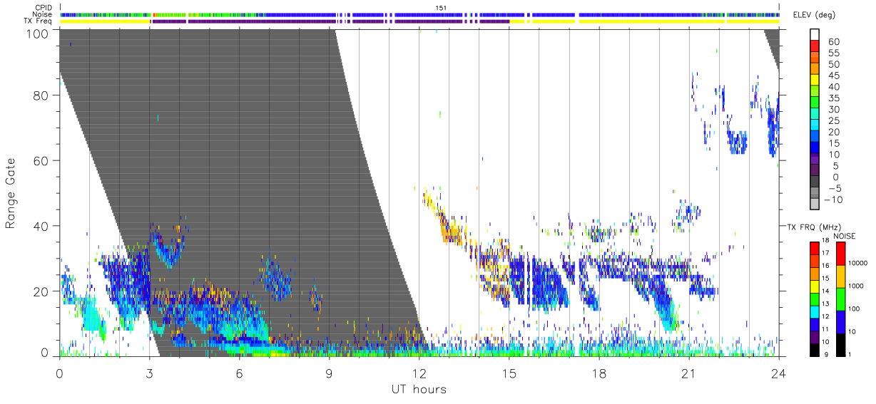Select the TX Freq row label
The width and height of the screenshot is (876, 404).
coord(37,21)
